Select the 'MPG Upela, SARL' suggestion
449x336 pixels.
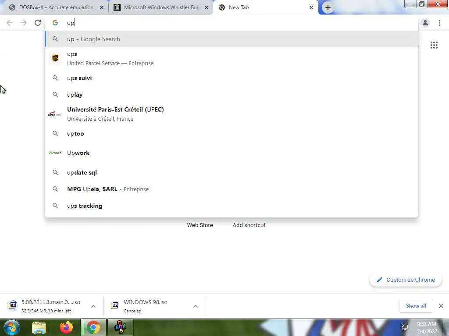pyautogui.click(x=232, y=189)
